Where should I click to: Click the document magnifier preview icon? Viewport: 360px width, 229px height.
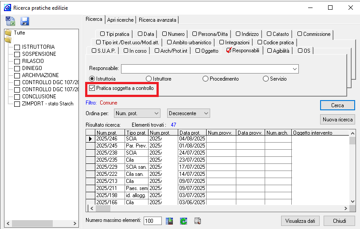point(197,221)
